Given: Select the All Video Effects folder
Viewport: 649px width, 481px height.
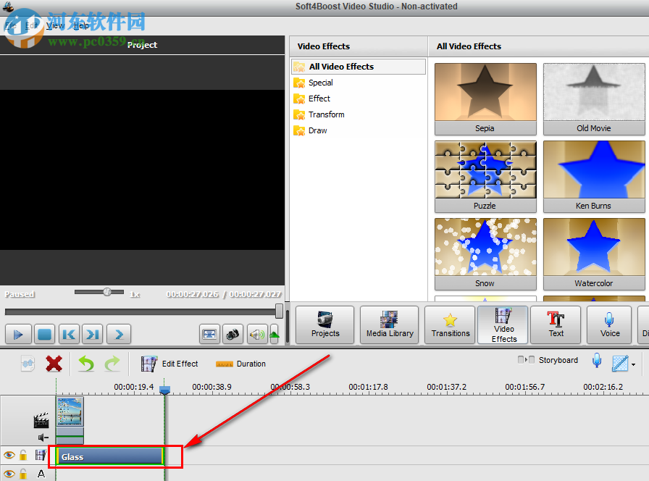Looking at the screenshot, I should click(x=359, y=67).
